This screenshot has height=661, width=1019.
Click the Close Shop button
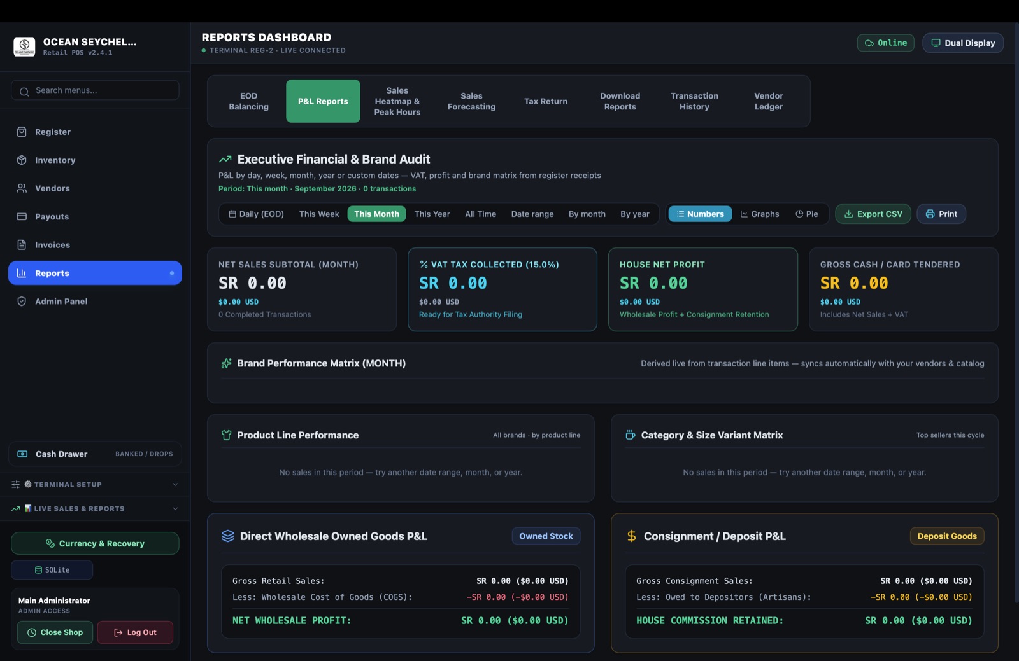[55, 632]
